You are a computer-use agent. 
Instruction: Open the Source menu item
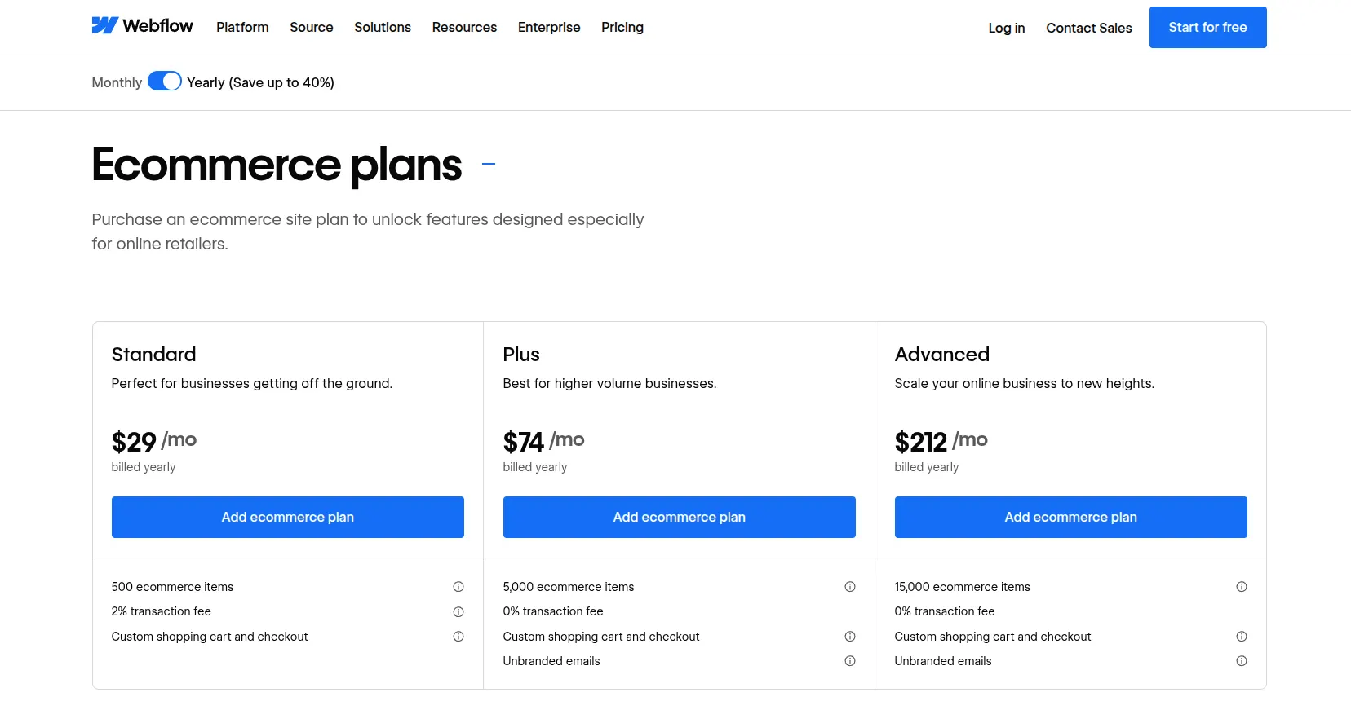pyautogui.click(x=312, y=27)
